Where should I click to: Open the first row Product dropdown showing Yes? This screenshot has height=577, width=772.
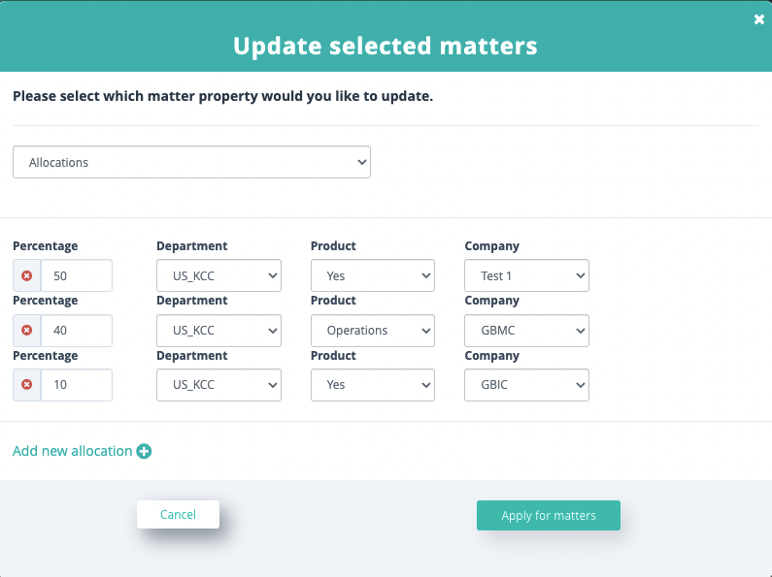tap(373, 275)
